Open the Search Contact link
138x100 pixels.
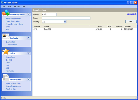pos(11,45)
